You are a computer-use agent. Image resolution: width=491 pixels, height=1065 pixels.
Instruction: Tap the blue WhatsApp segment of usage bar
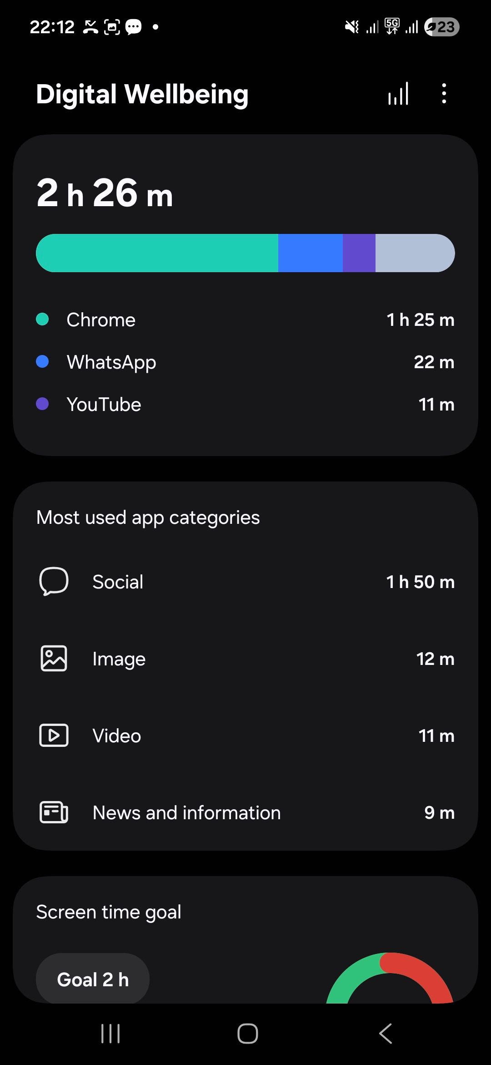[x=310, y=253]
